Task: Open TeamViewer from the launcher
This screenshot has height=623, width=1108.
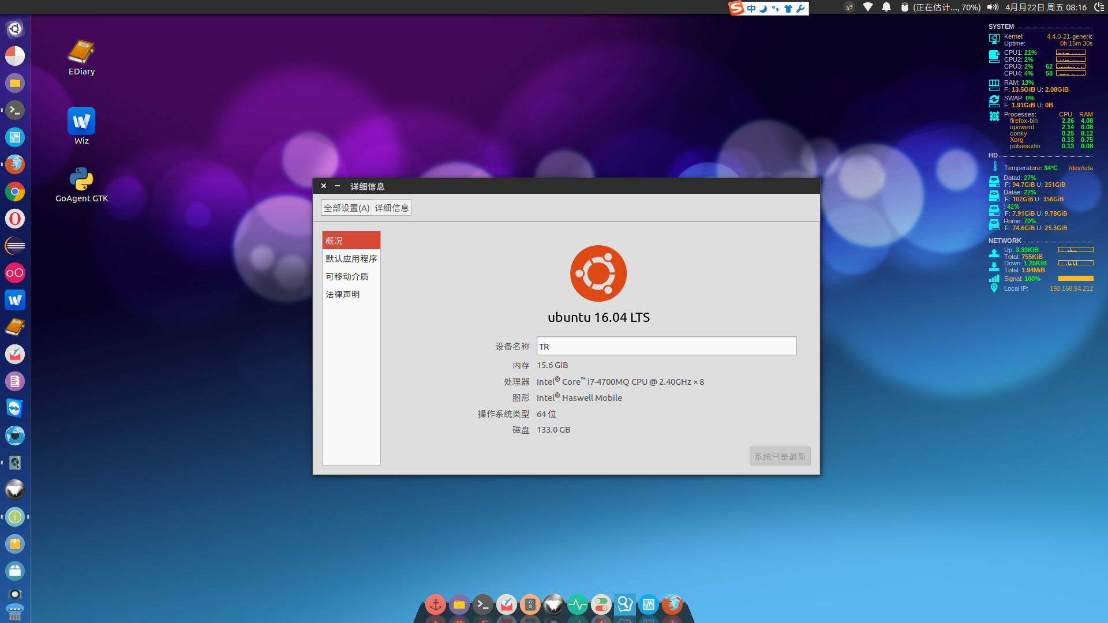Action: tap(15, 408)
